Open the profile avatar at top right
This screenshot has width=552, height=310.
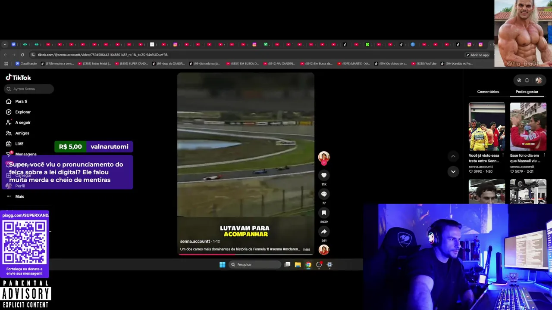click(x=539, y=81)
